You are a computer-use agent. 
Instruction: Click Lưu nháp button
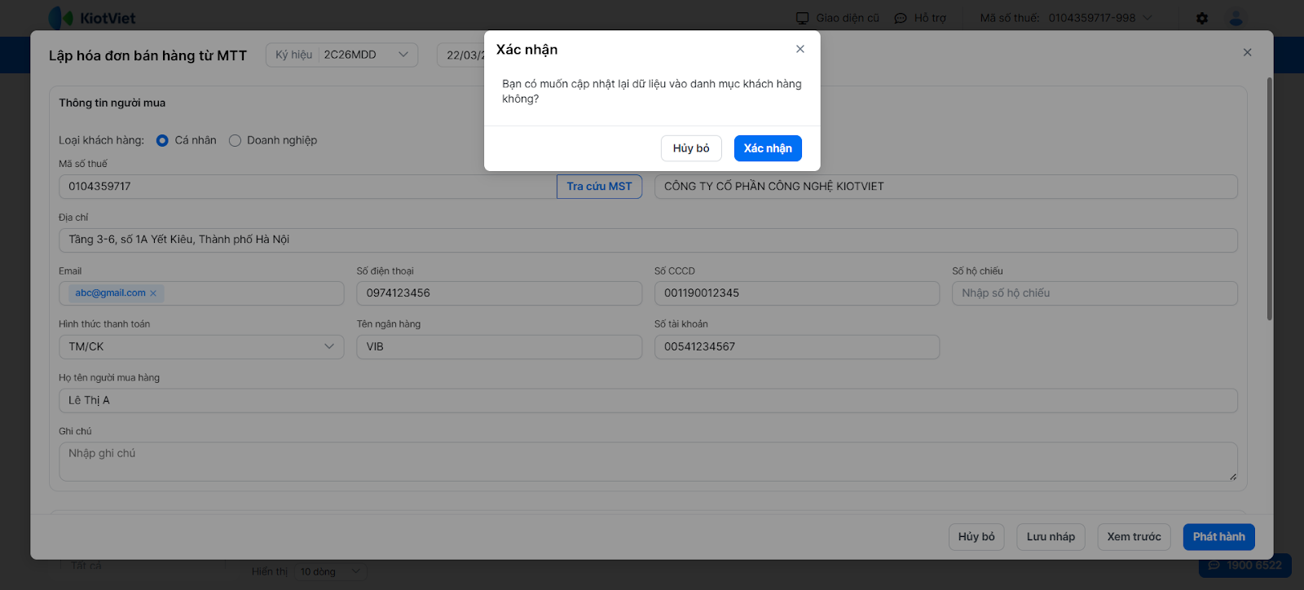1051,537
